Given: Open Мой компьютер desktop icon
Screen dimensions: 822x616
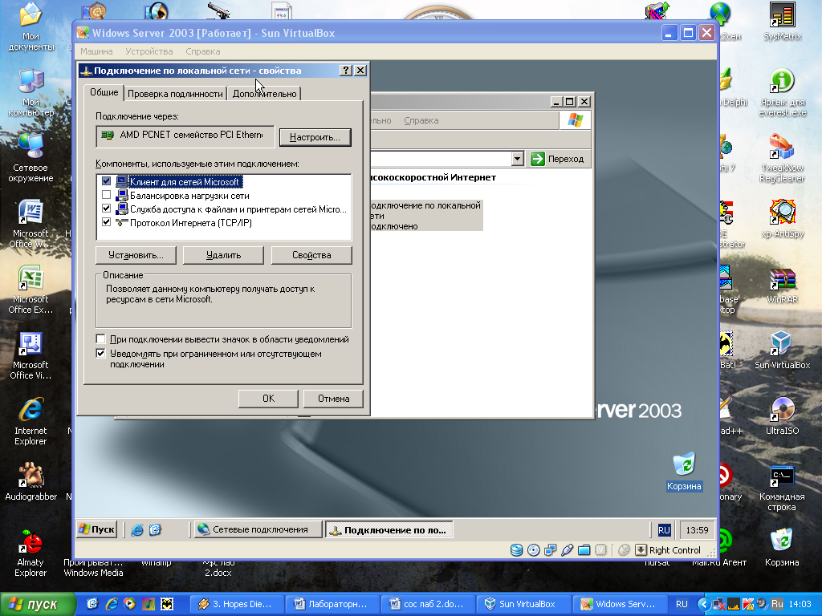Looking at the screenshot, I should coord(31,93).
